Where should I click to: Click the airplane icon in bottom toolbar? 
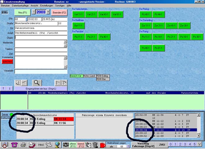click(48, 145)
